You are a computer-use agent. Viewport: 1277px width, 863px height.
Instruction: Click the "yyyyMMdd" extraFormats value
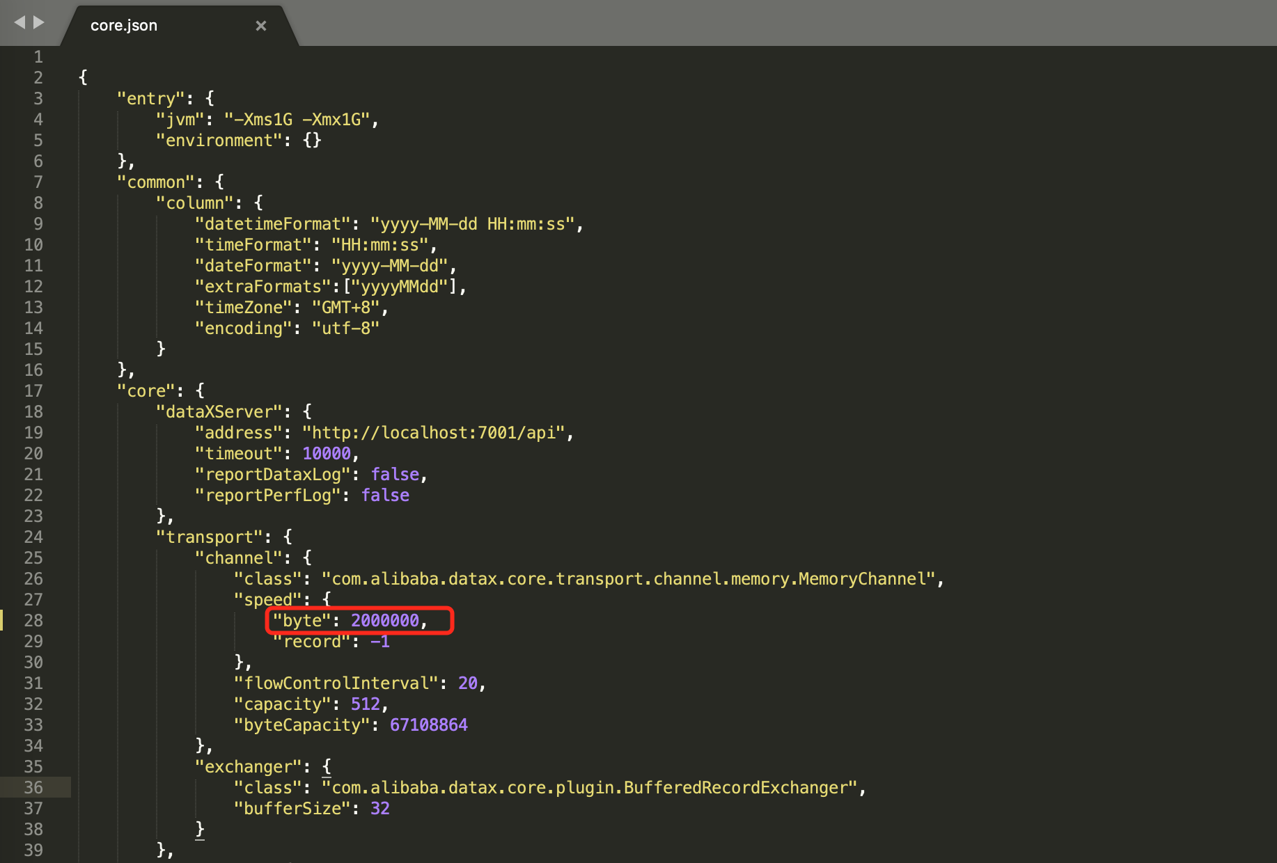[x=400, y=287]
